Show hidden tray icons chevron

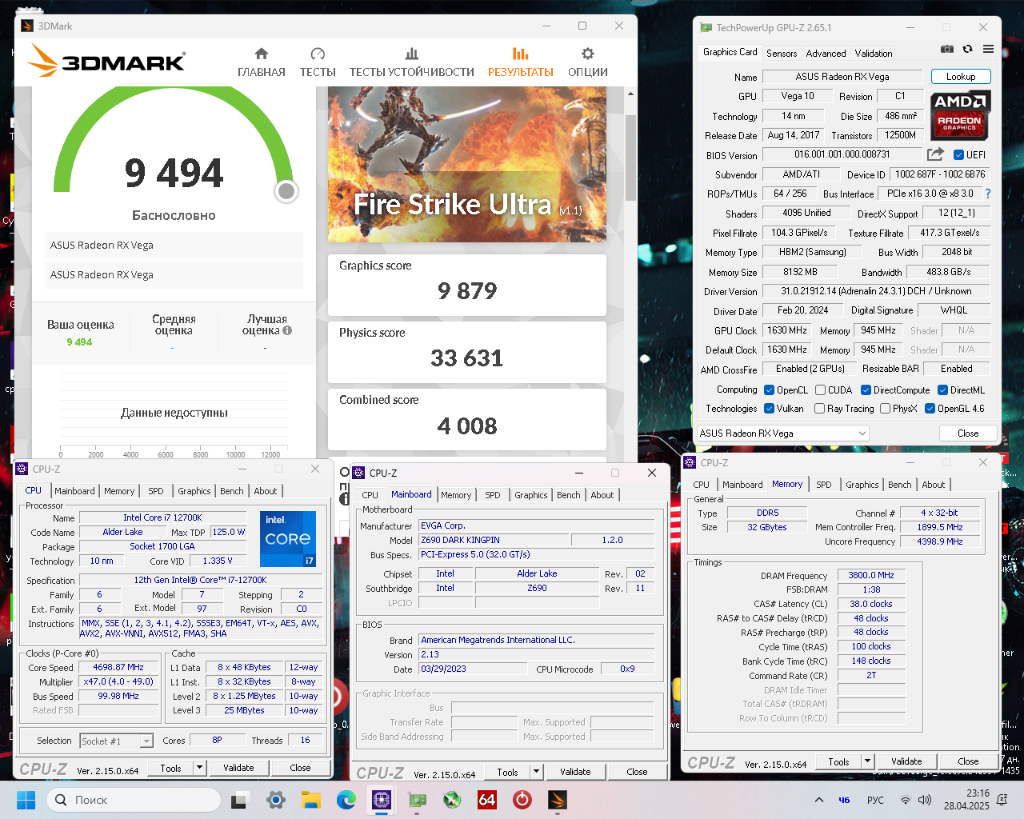(x=818, y=800)
